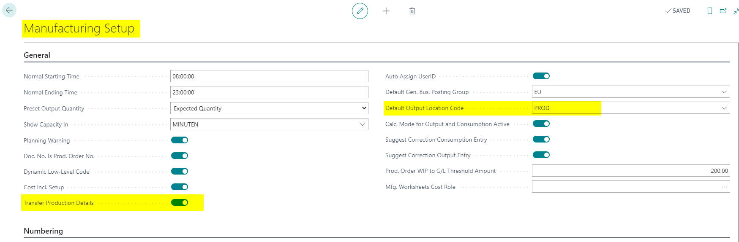
Task: Open the Numbering section header
Action: (43, 231)
